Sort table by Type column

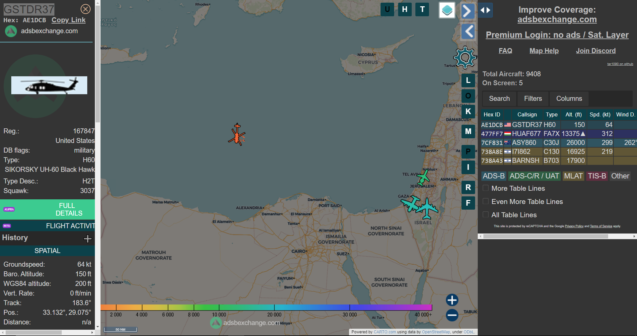pos(552,114)
